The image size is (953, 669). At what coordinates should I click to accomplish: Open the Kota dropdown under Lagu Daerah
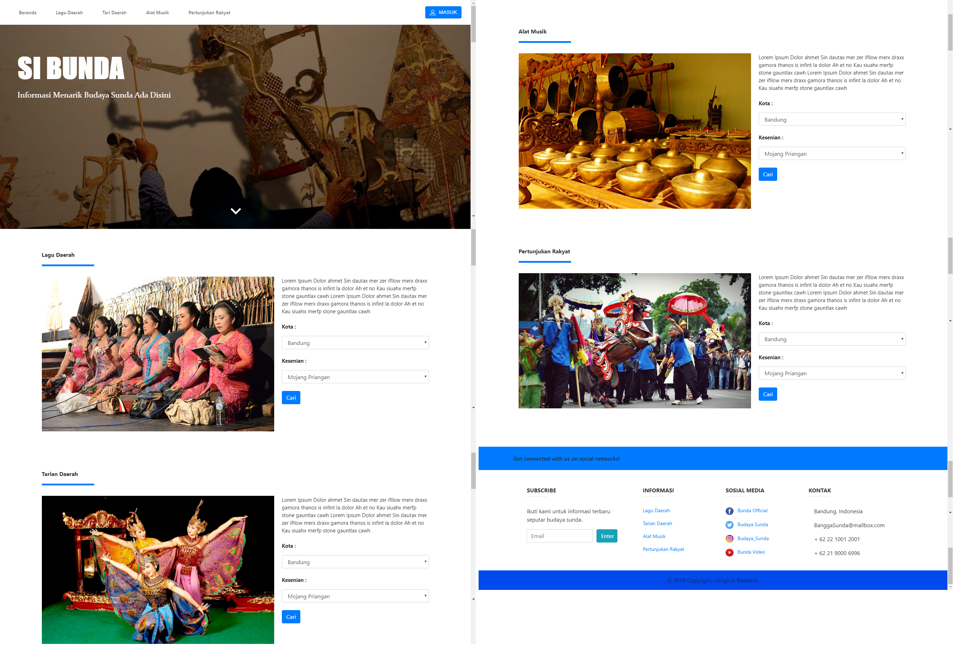pyautogui.click(x=355, y=343)
